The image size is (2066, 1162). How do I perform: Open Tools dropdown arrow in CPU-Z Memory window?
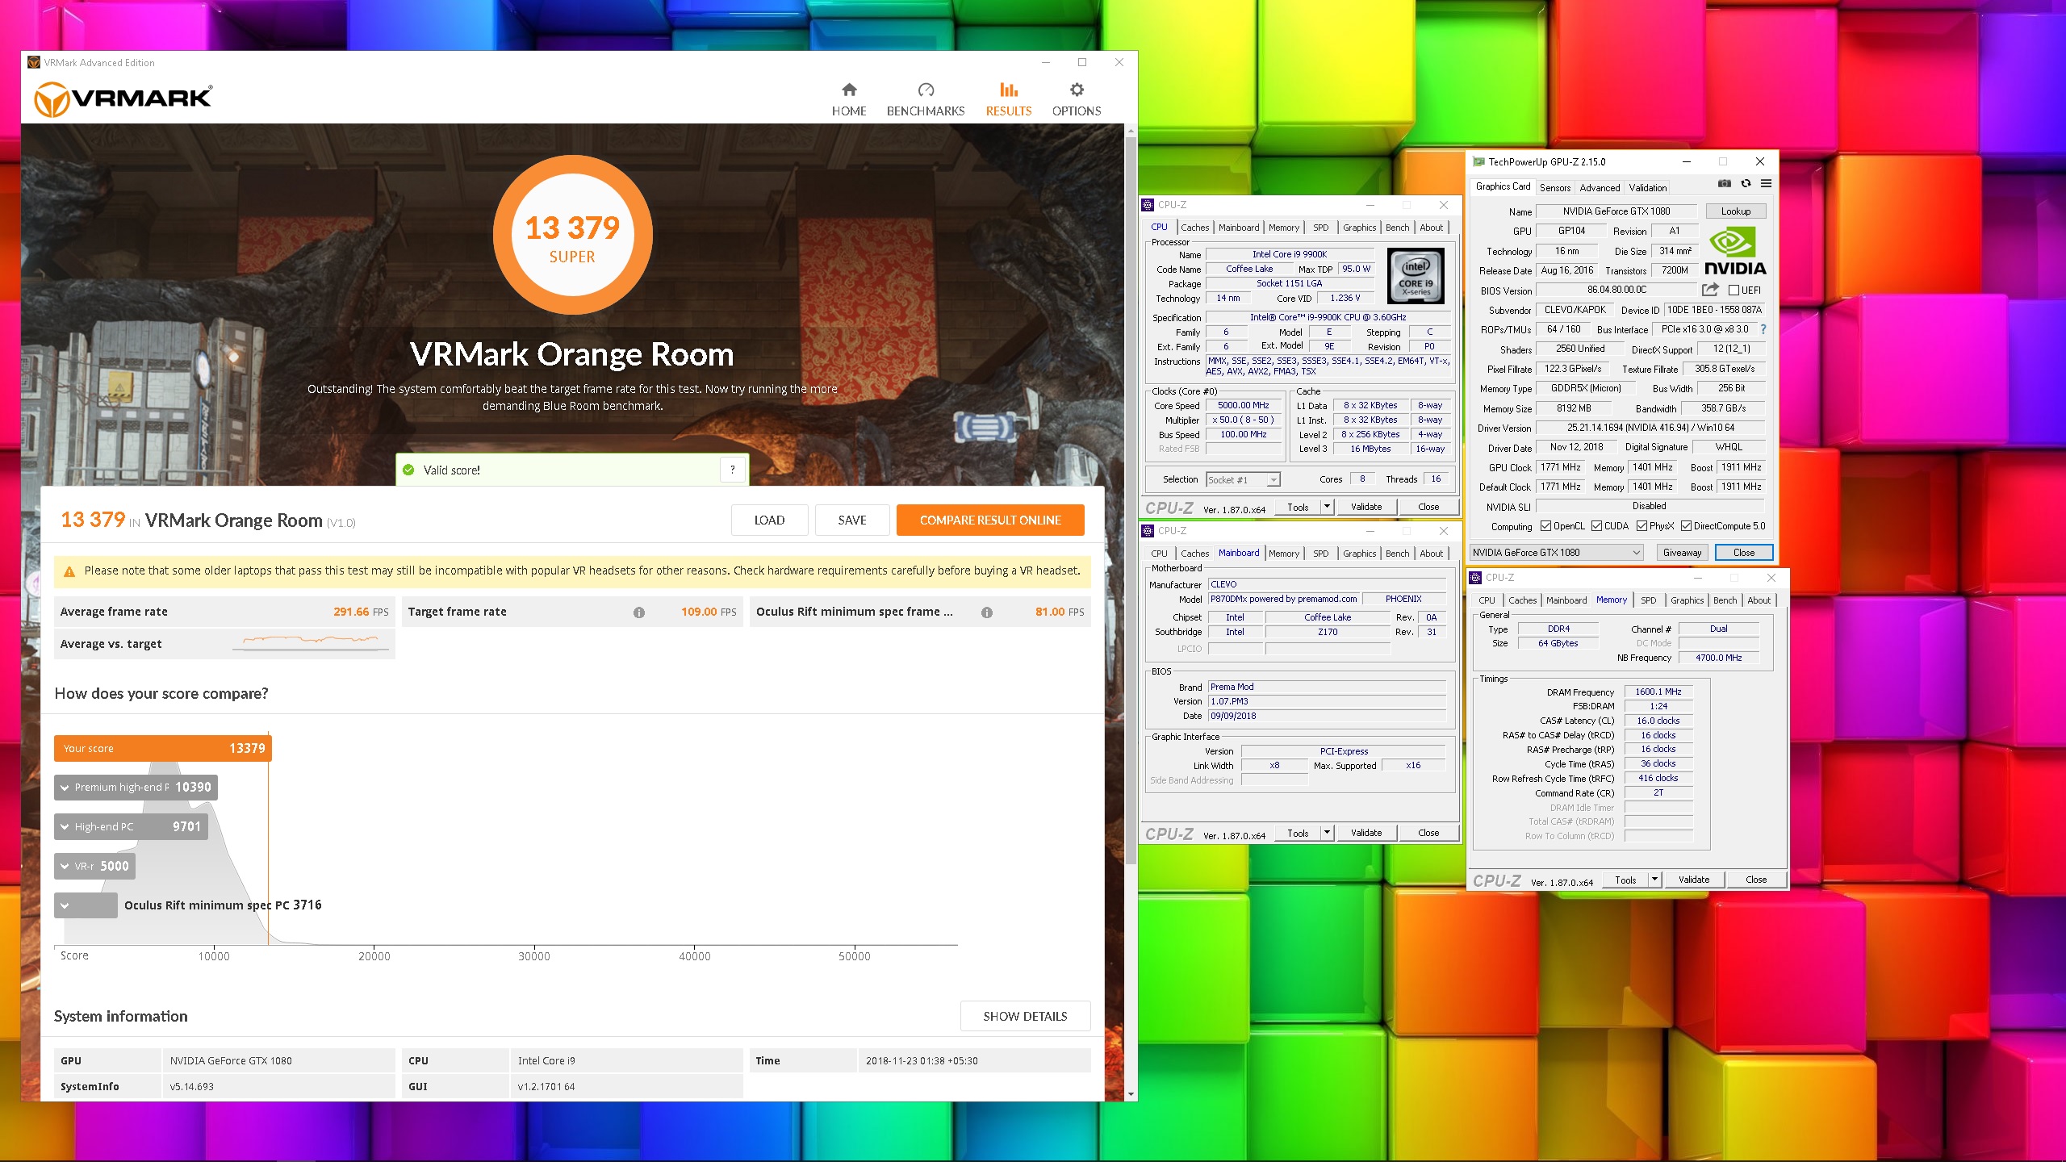(x=1654, y=880)
